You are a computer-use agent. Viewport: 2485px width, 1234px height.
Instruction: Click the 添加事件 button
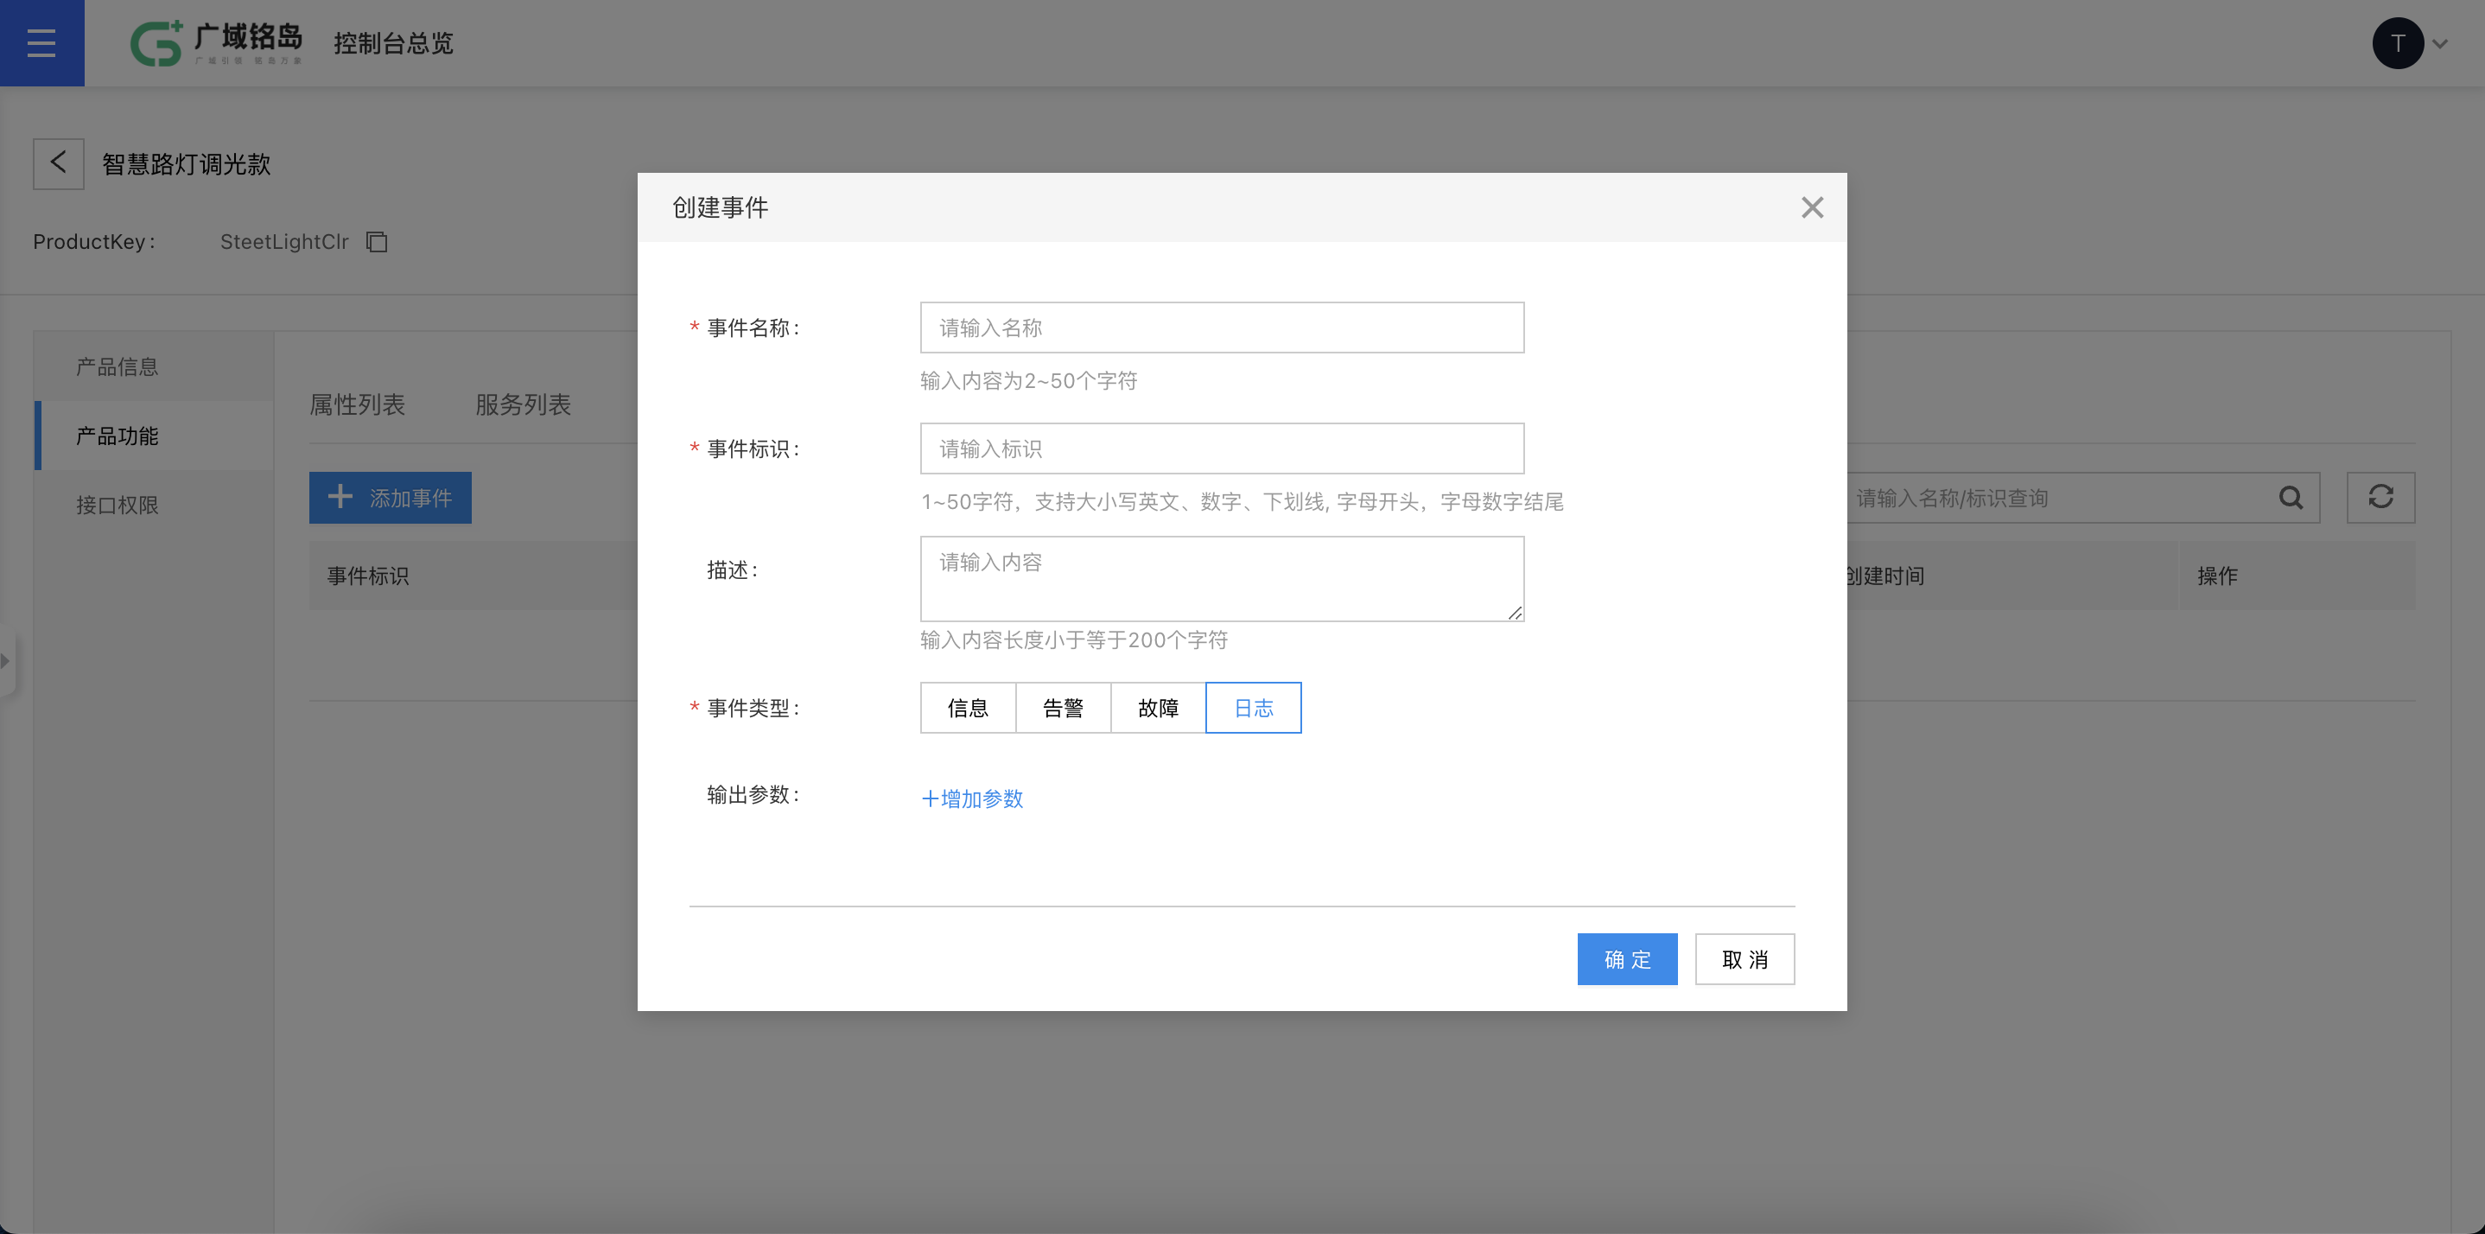tap(390, 498)
